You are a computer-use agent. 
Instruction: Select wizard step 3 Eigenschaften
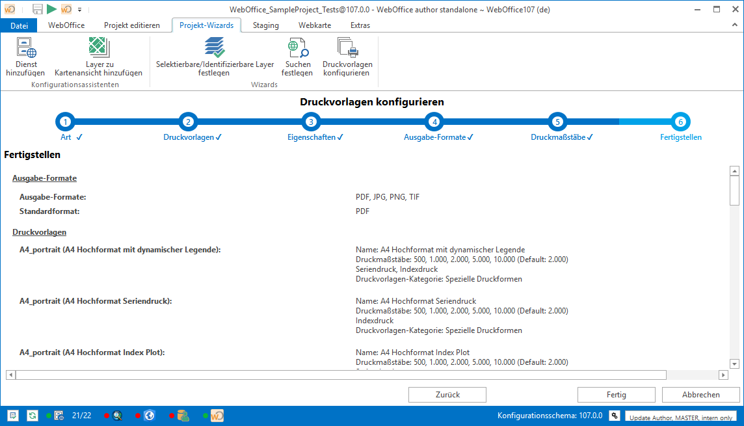311,122
